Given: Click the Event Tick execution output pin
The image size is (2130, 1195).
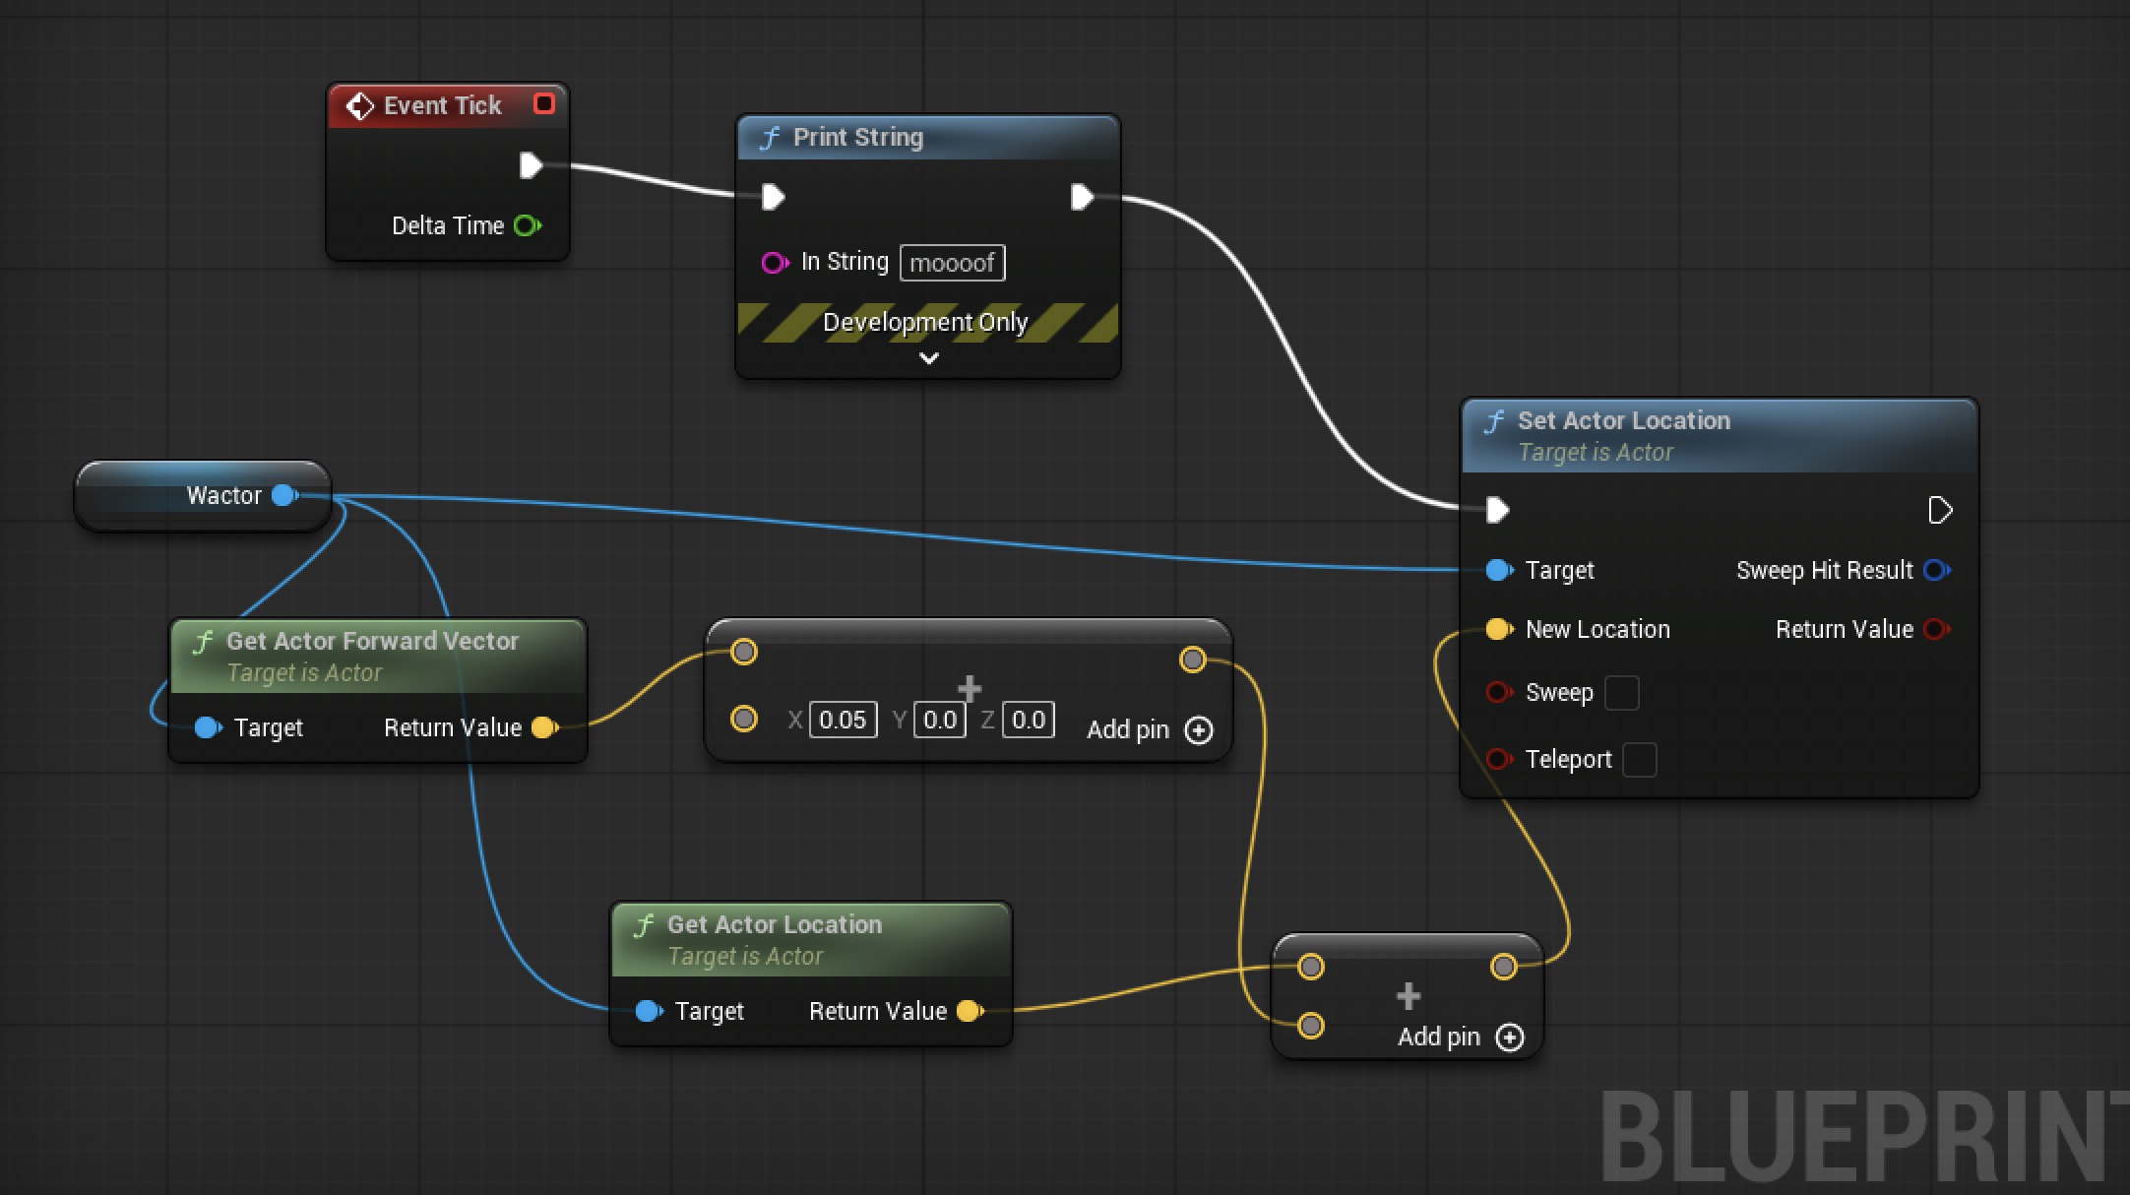Looking at the screenshot, I should tap(531, 165).
